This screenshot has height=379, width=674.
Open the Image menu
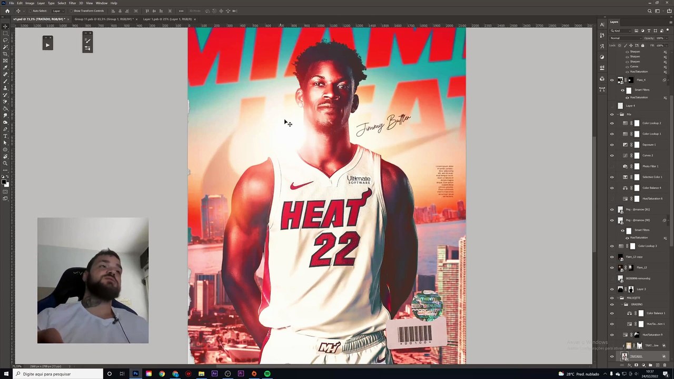[x=29, y=3]
